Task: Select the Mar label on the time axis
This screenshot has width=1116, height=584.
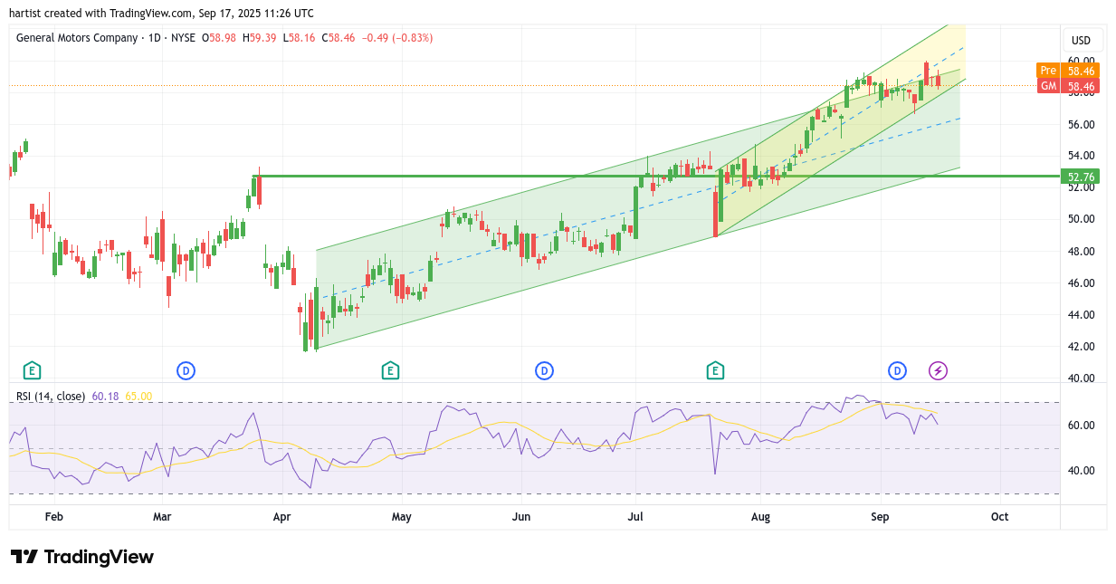Action: [x=162, y=517]
